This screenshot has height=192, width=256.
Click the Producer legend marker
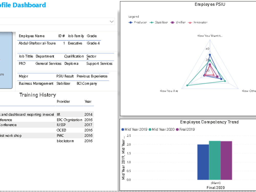coord(131,23)
